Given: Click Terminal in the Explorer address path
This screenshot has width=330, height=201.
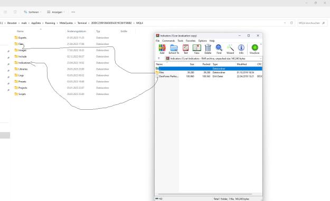Looking at the screenshot, I should [x=82, y=23].
